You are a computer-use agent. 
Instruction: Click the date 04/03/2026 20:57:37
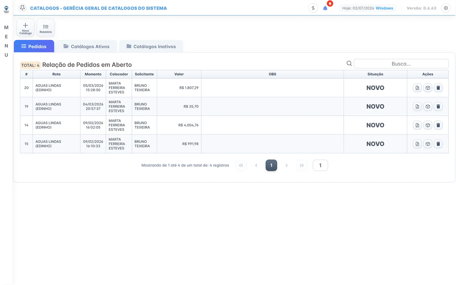93,107
